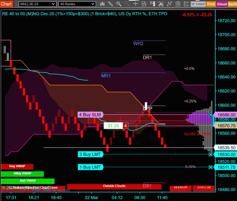
Task: Click the 31.25 position PnL marker
Action: pyautogui.click(x=113, y=126)
